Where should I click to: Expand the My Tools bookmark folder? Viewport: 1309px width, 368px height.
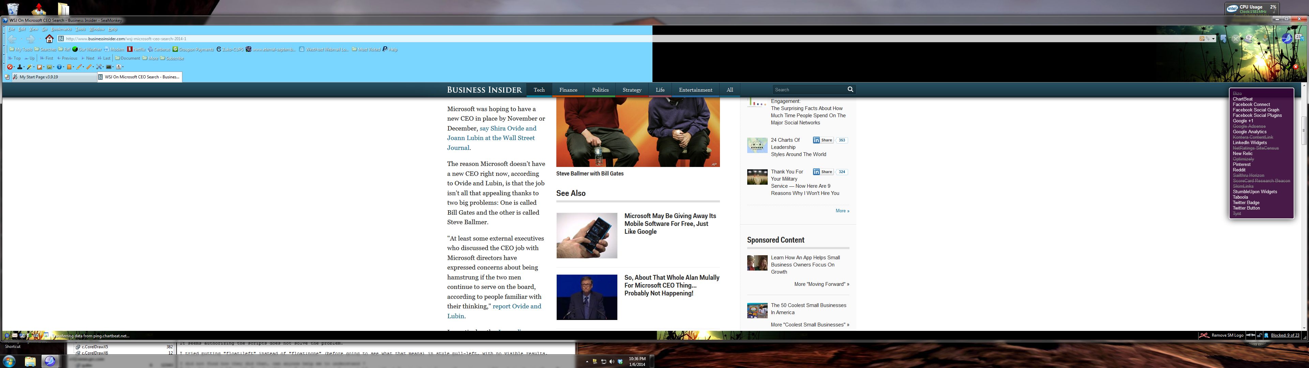coord(20,49)
